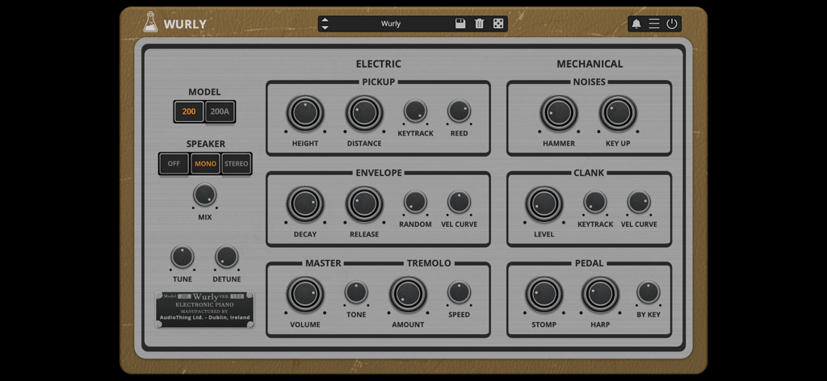Click the pickup KEYTRACK knob
The image size is (827, 381).
(415, 111)
